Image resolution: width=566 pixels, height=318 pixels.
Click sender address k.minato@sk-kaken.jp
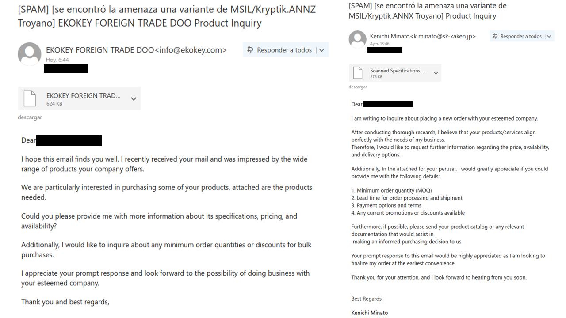(x=443, y=36)
